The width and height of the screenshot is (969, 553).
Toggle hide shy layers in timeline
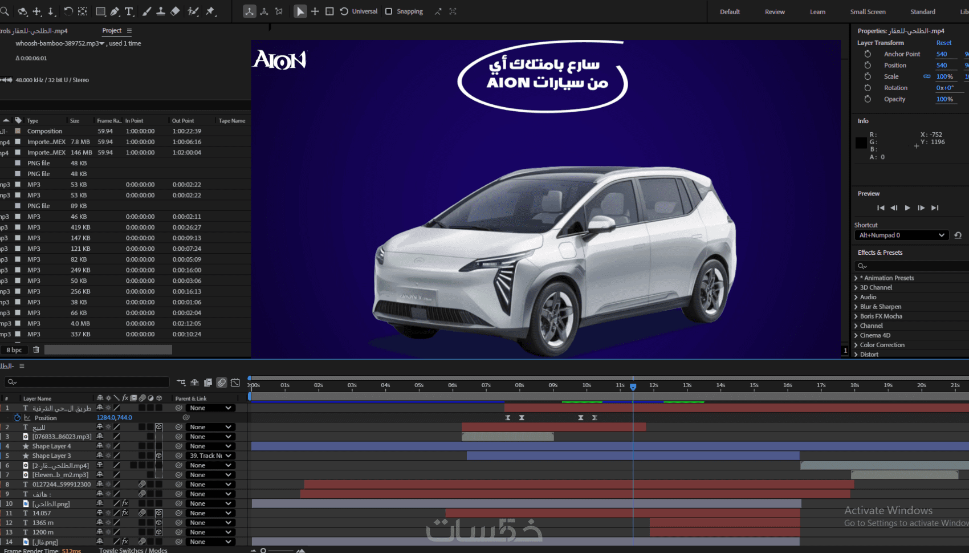click(194, 382)
